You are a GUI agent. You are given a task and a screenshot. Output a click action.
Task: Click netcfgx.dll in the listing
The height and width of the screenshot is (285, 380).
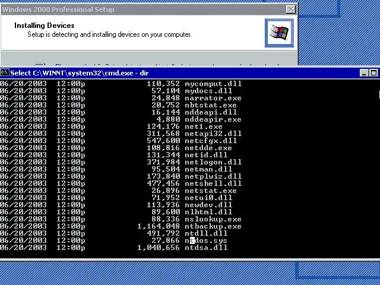(x=211, y=141)
